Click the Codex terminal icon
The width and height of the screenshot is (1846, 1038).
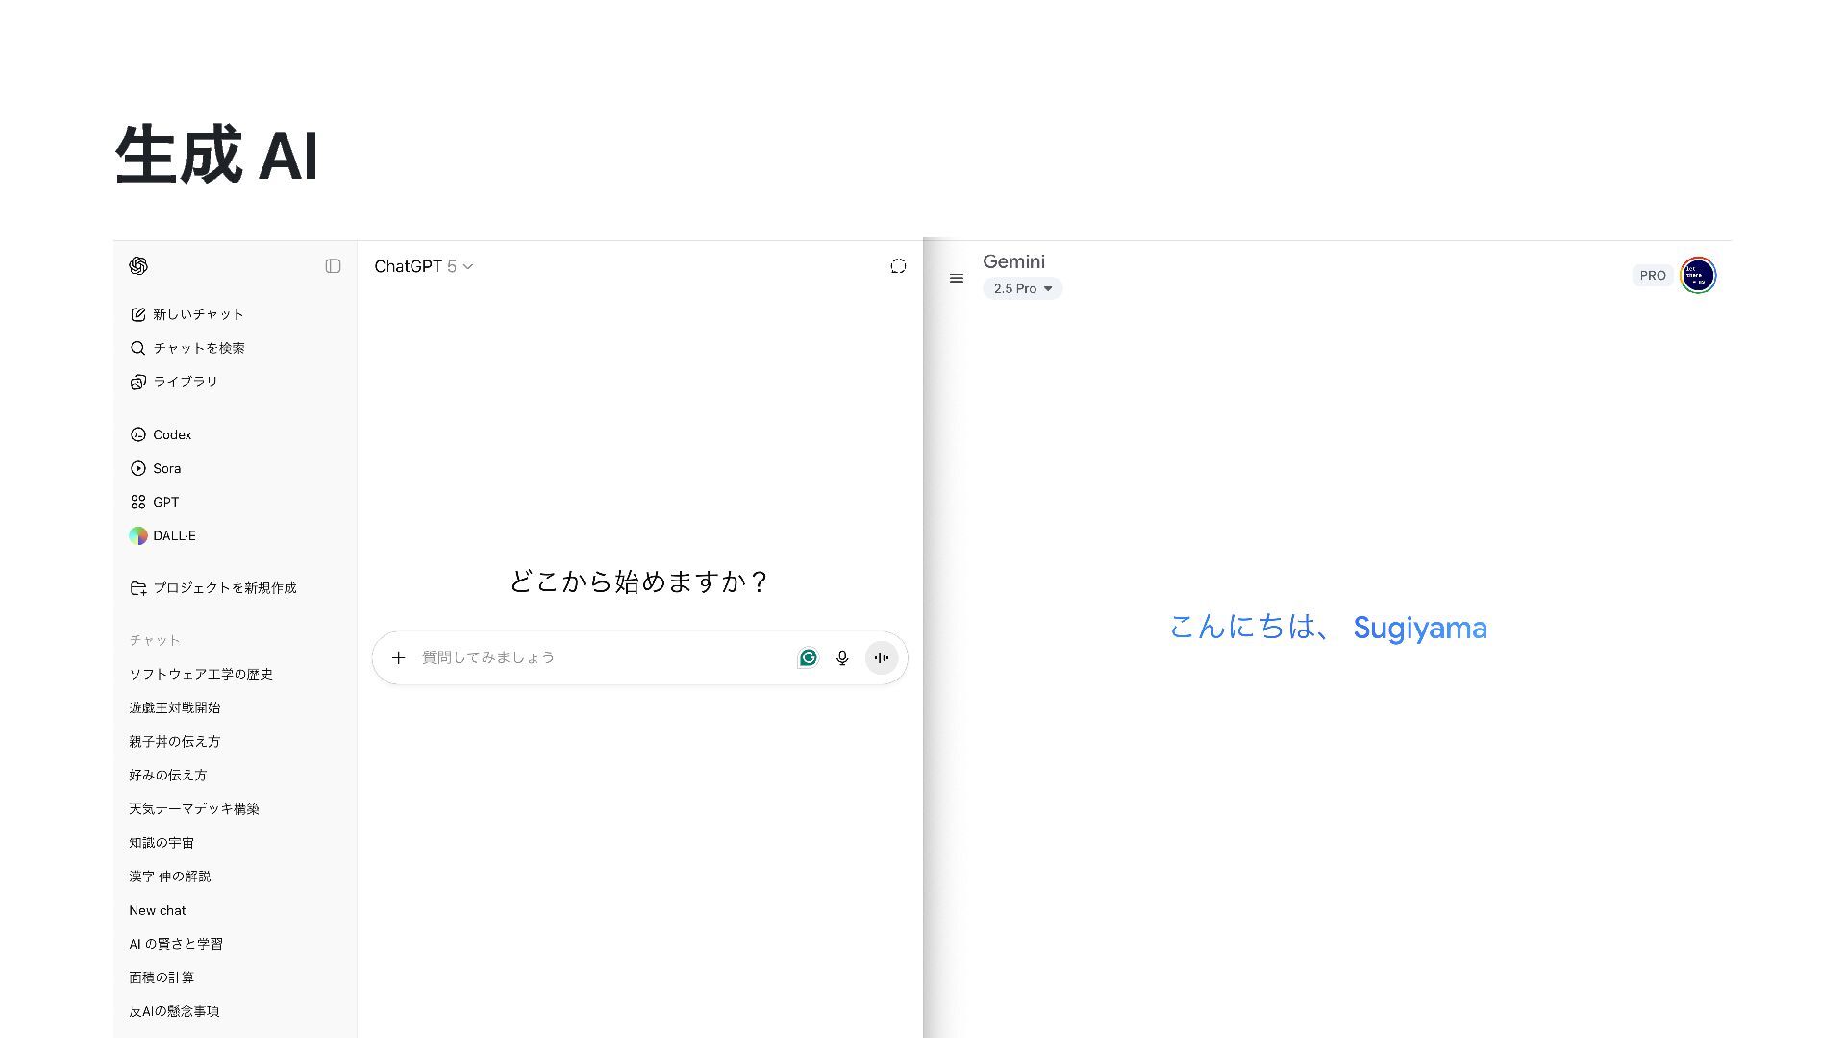[137, 434]
